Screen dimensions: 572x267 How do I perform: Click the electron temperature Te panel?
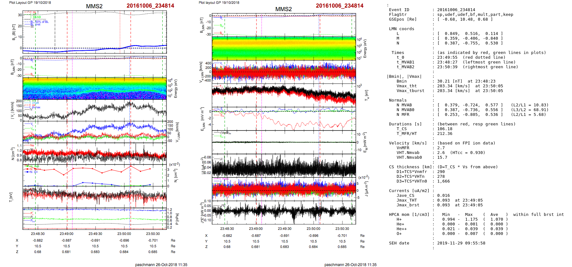(x=284, y=95)
